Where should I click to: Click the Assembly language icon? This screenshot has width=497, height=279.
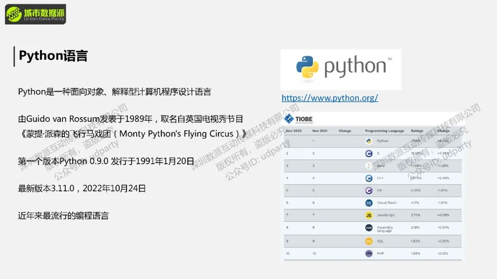(369, 228)
